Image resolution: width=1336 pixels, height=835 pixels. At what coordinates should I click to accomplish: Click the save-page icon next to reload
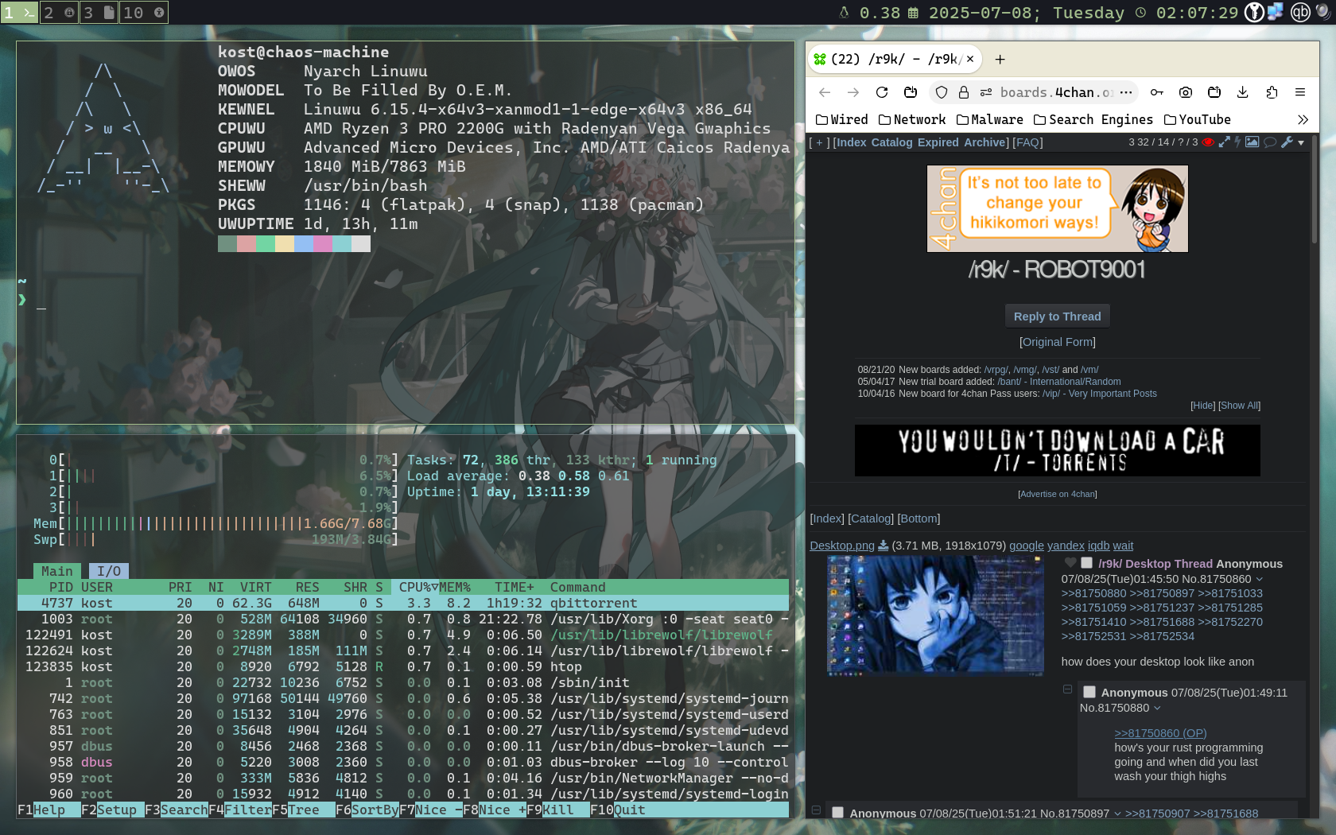[911, 92]
